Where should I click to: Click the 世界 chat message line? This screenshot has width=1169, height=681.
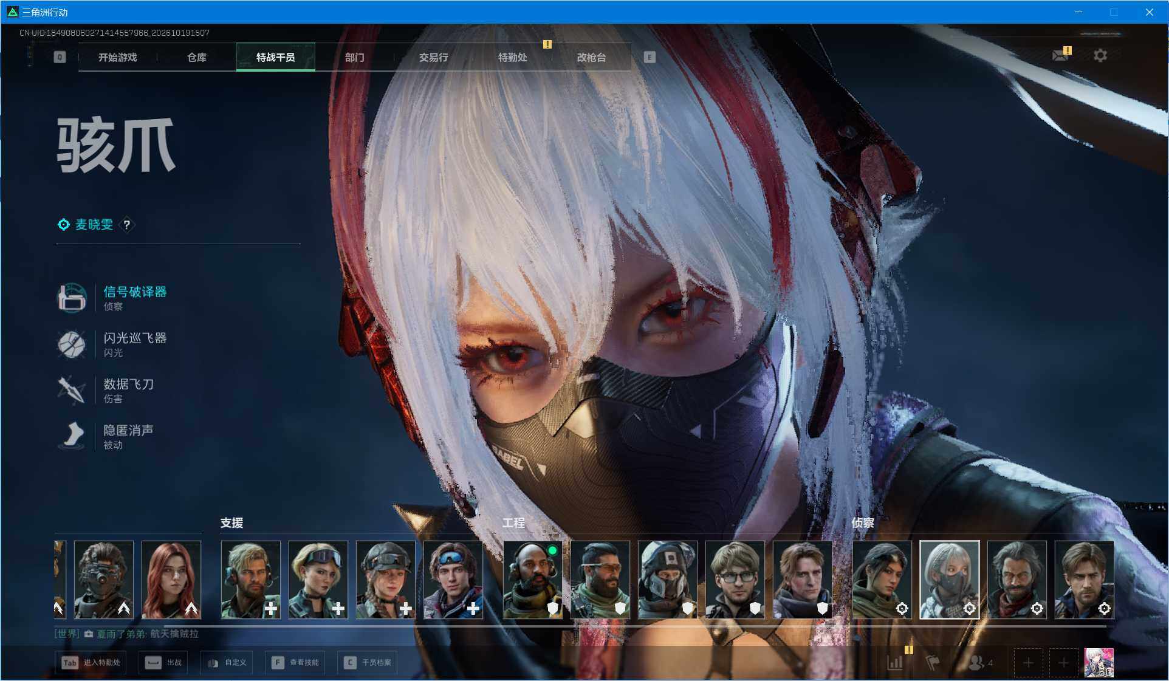[x=126, y=634]
